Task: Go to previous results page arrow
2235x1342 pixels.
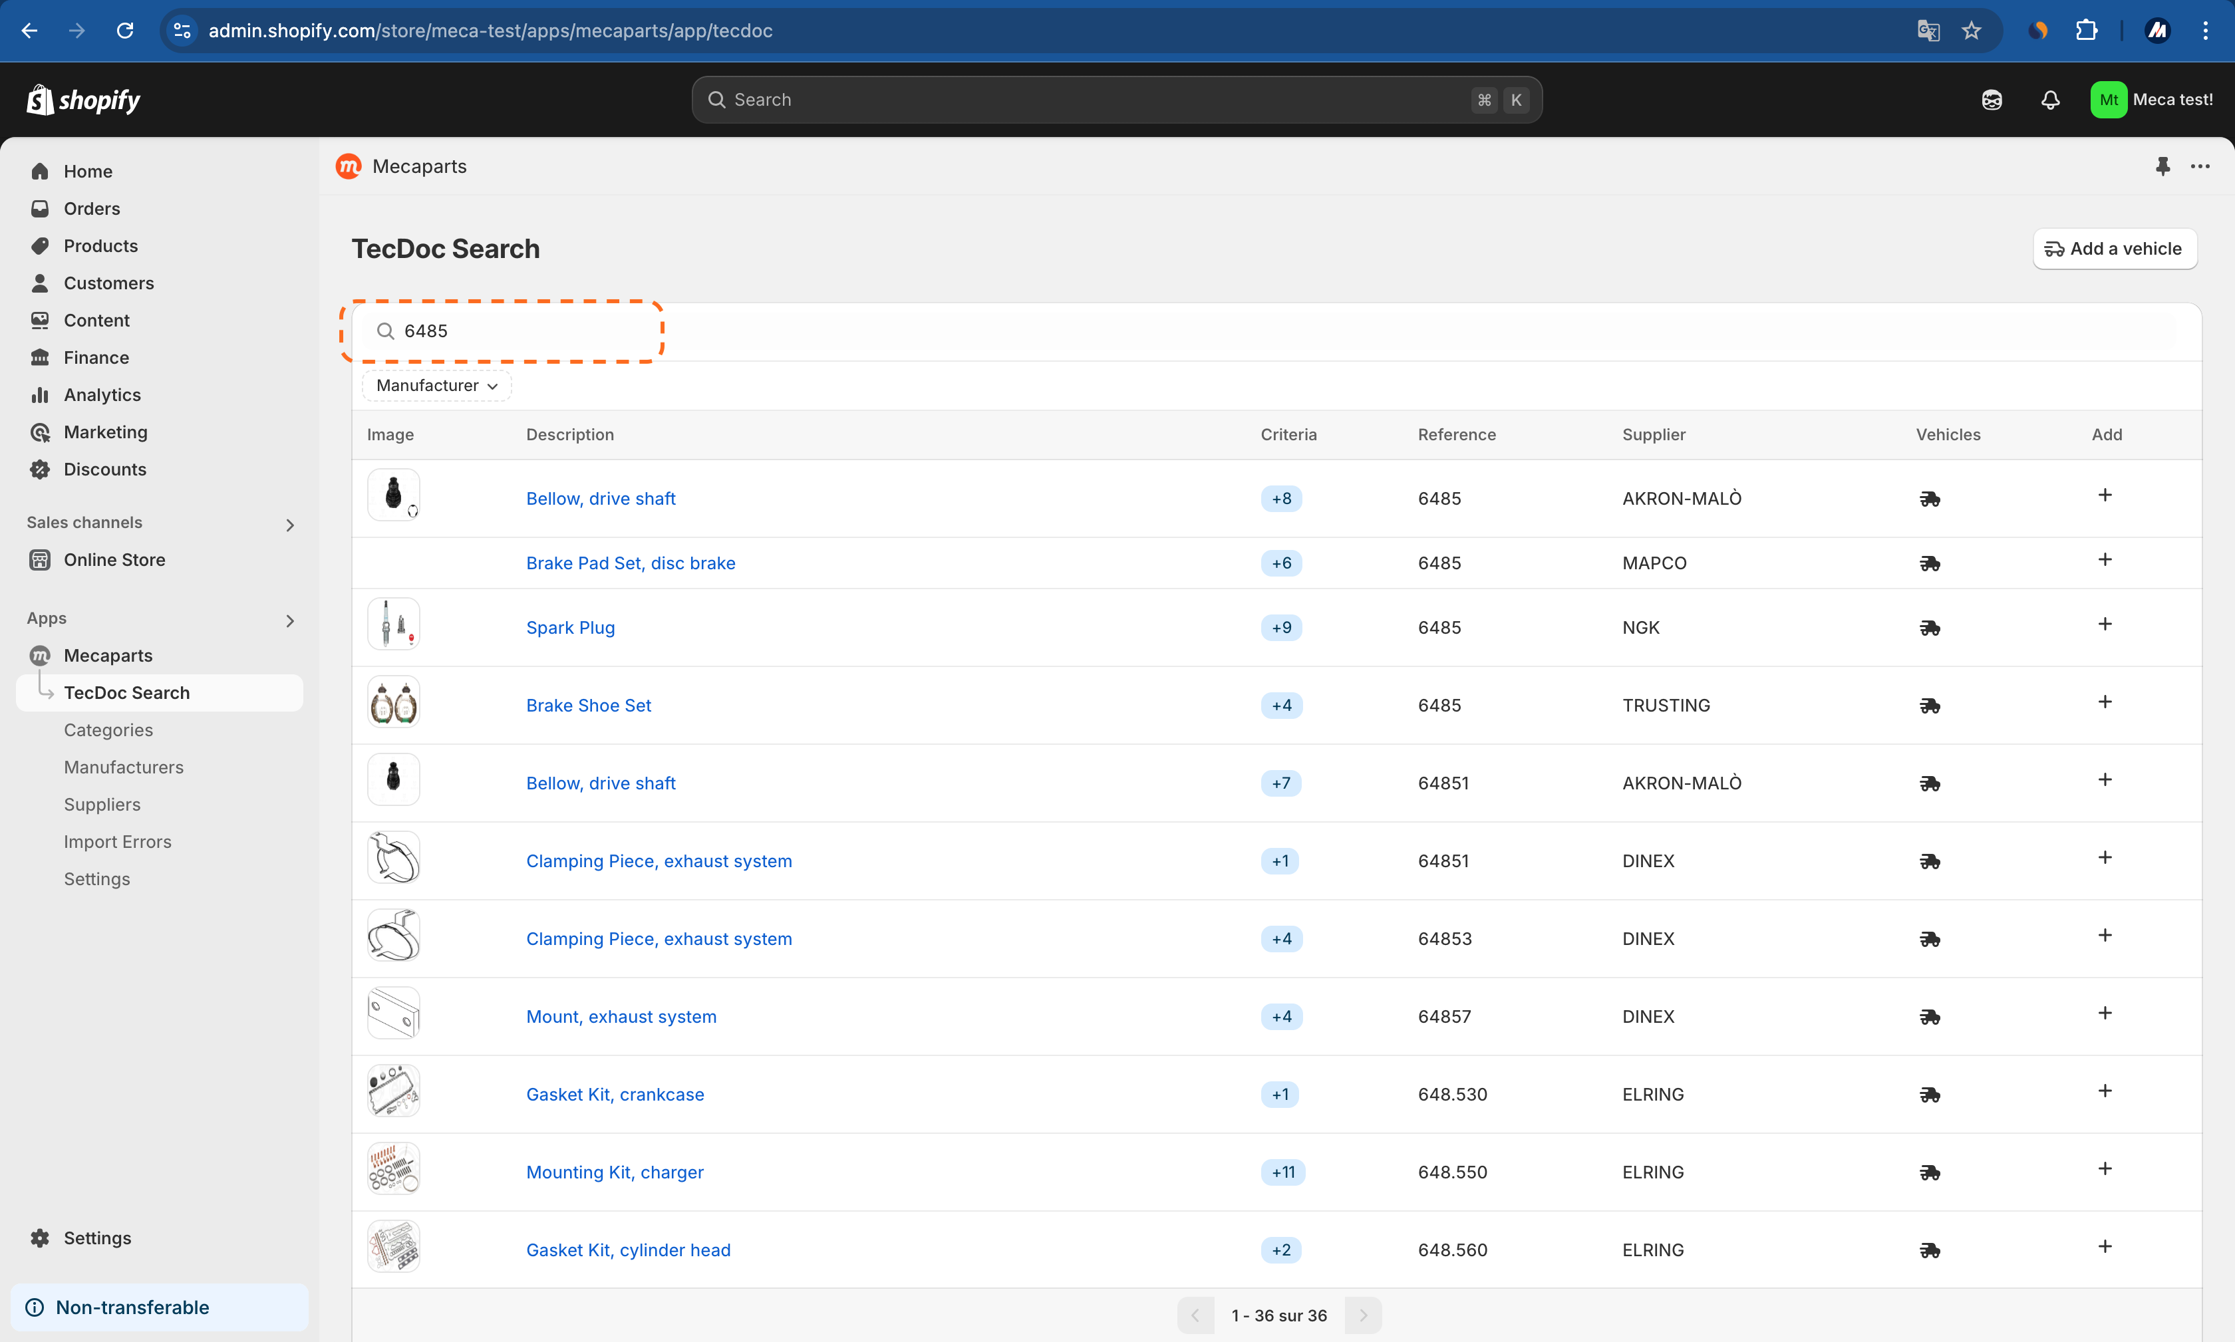Action: tap(1196, 1316)
